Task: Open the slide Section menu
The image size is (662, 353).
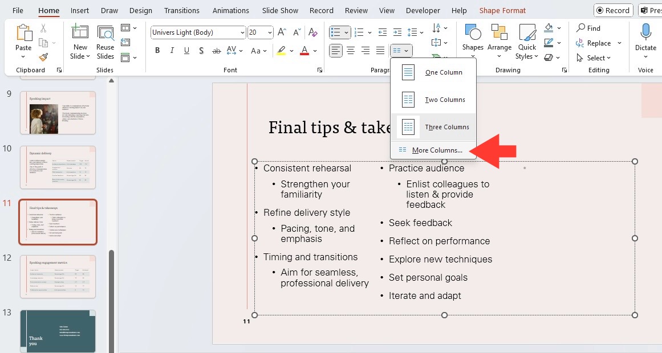Action: pos(128,57)
